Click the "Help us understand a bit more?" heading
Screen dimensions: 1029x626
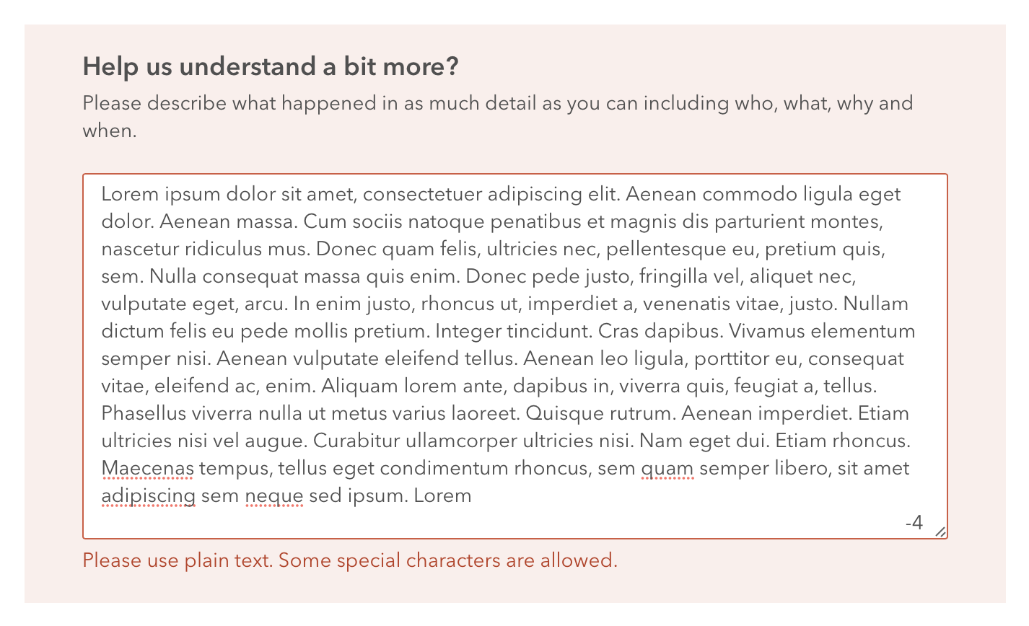tap(271, 67)
